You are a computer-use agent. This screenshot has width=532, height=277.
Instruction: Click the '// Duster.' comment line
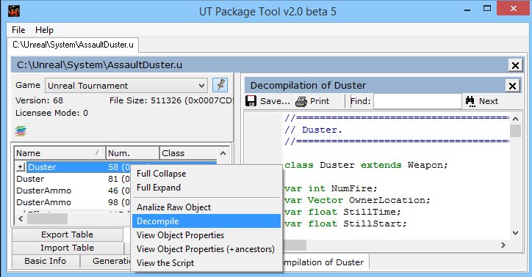pos(314,130)
